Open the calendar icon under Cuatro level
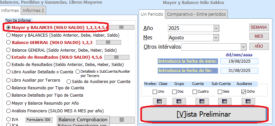Image resolution: width=275 pixels, height=126 pixels. 202,101
